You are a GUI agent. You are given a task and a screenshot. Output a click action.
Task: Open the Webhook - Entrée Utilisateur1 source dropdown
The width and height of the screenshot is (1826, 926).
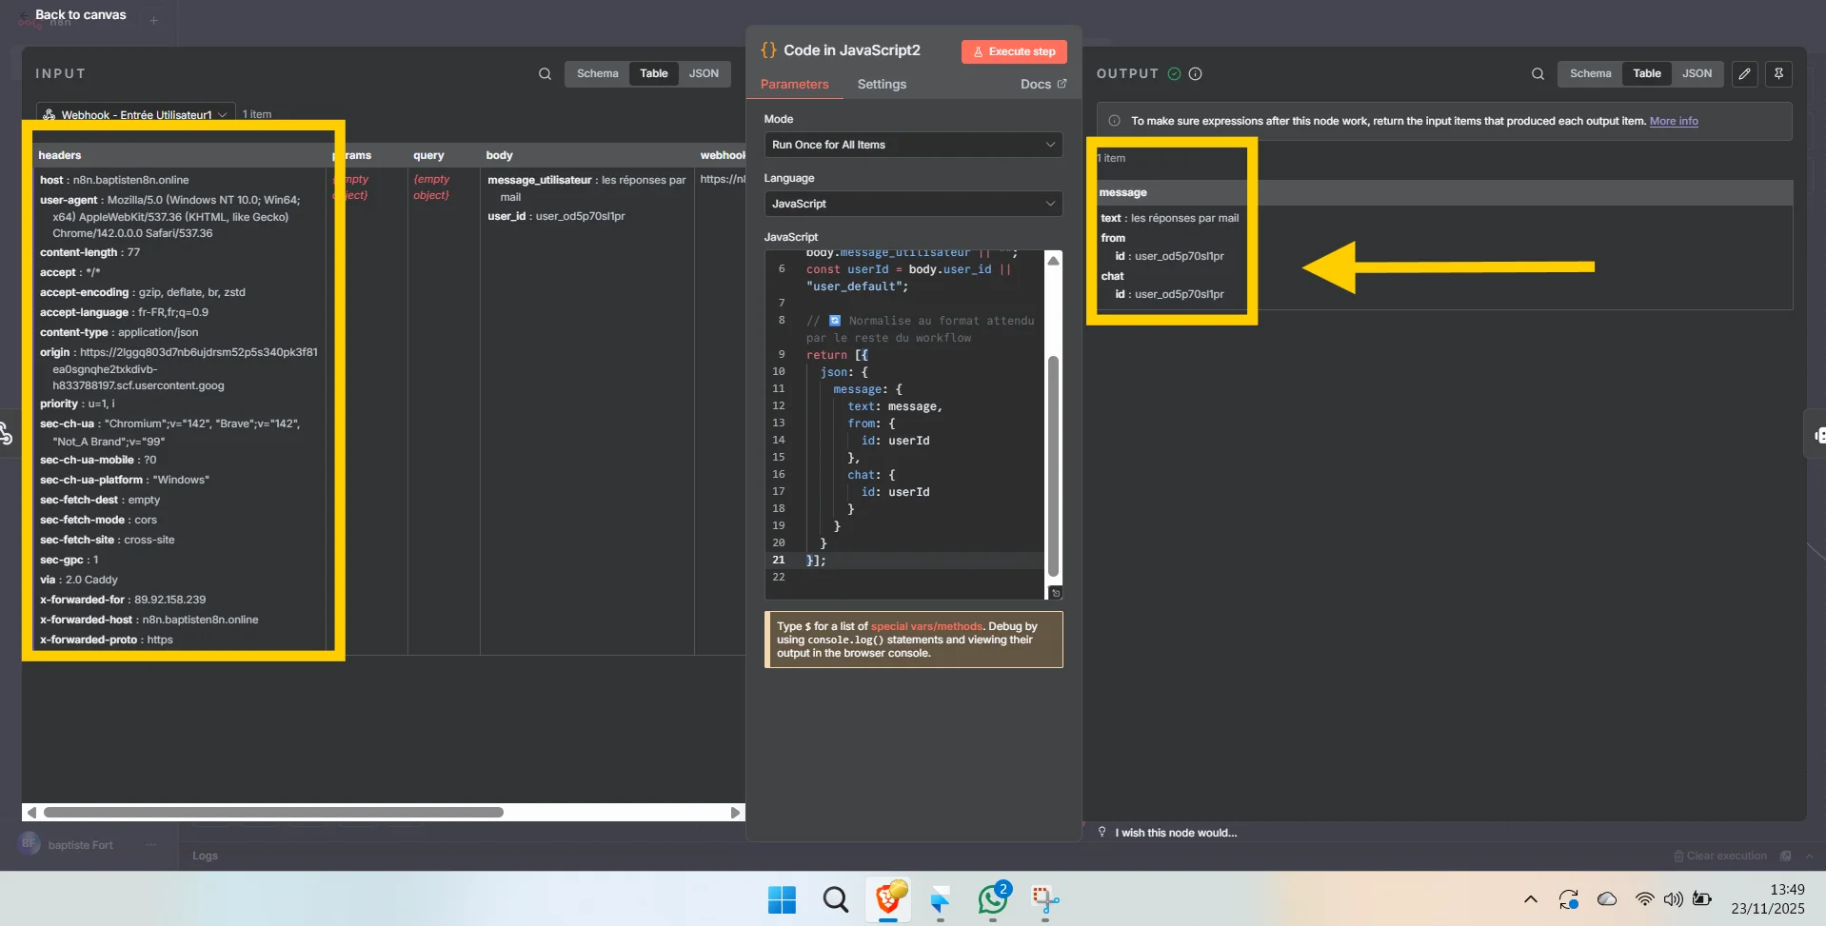pyautogui.click(x=133, y=113)
